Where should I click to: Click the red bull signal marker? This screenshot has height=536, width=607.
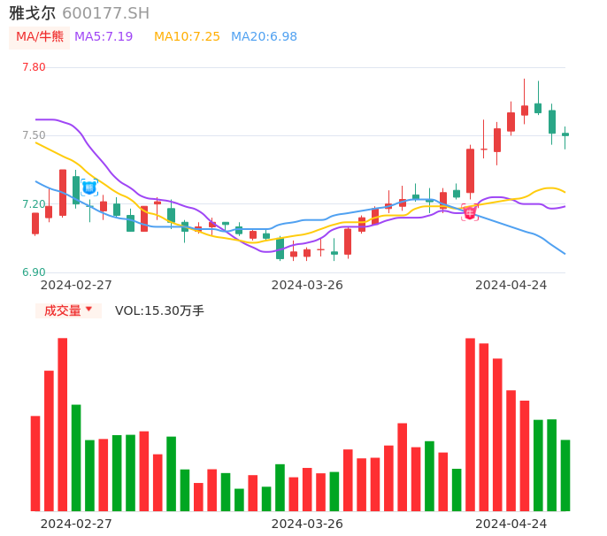[x=470, y=213]
